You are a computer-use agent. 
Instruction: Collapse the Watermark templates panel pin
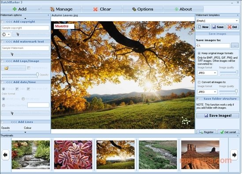238,15
